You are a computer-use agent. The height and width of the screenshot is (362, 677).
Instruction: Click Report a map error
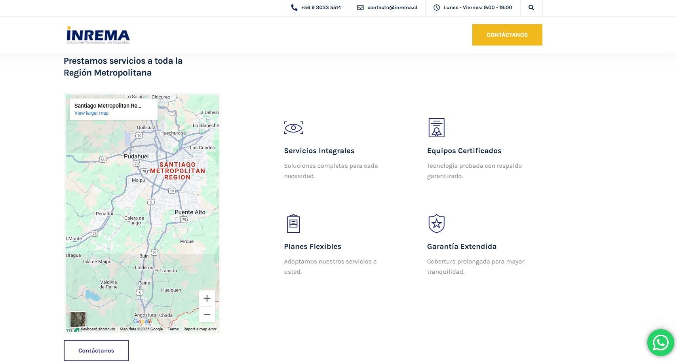coord(200,329)
